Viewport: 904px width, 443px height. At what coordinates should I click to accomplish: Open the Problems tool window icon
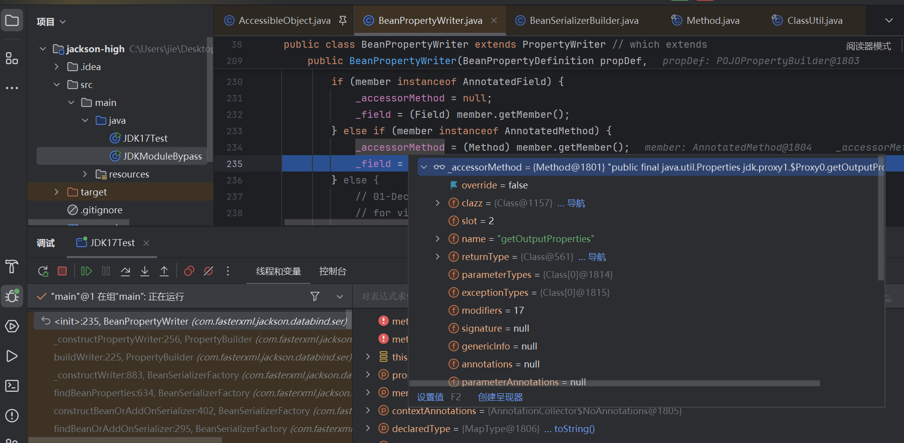tap(12, 416)
